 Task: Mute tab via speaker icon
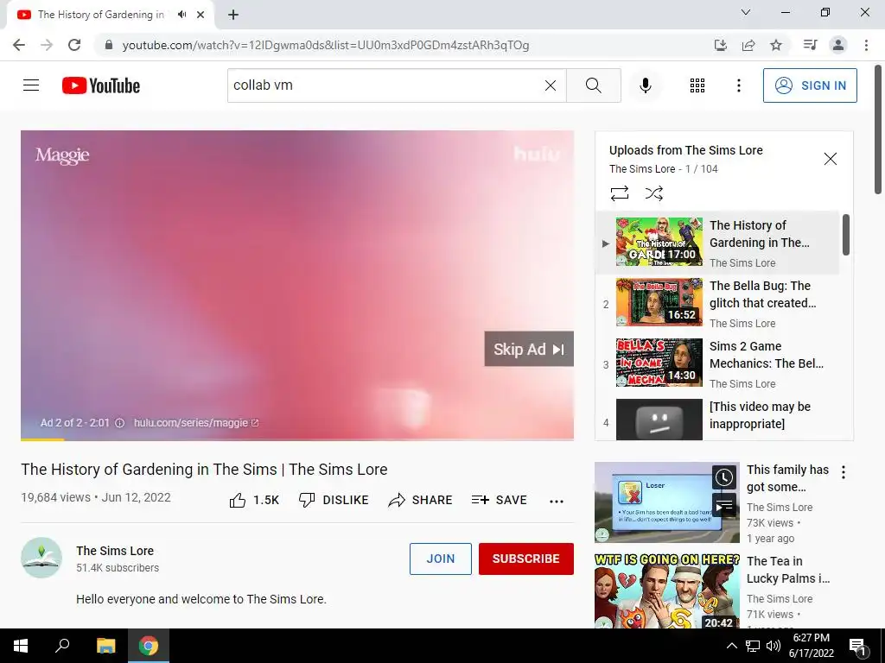pos(181,15)
